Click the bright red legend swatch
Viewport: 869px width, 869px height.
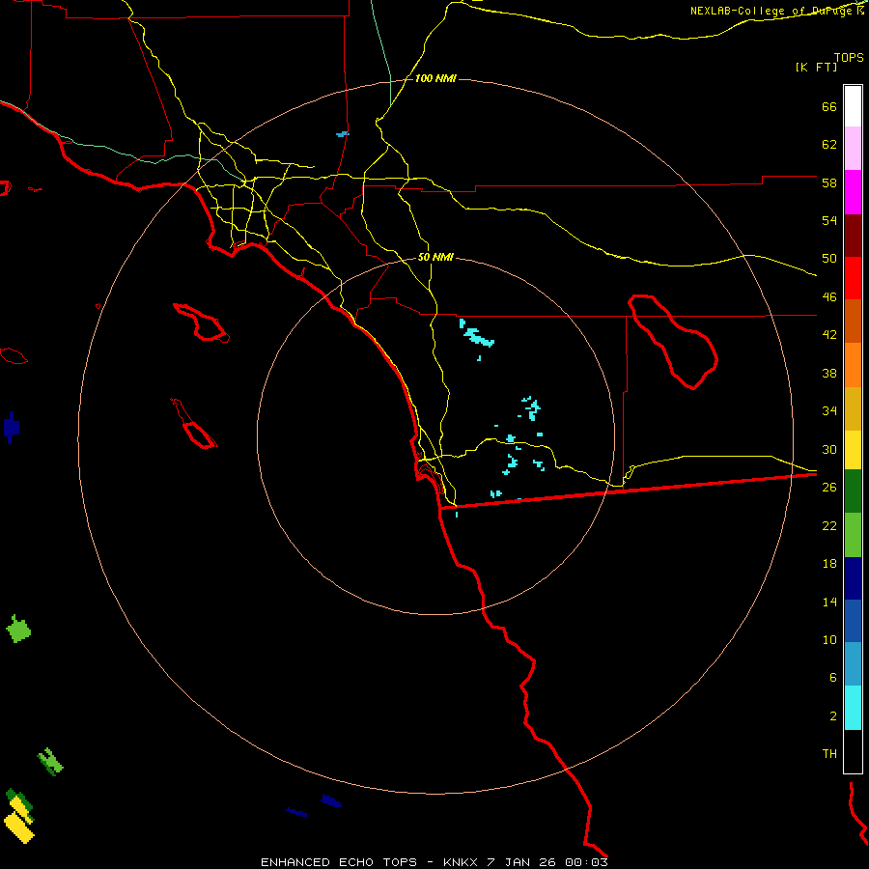[853, 278]
